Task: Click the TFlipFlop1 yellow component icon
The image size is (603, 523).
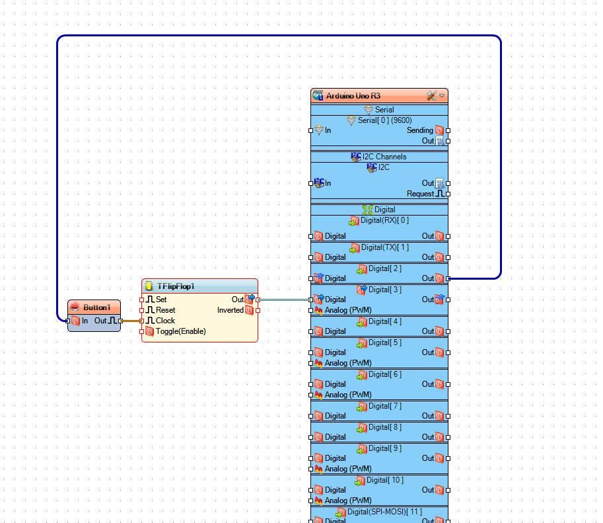Action: point(149,286)
